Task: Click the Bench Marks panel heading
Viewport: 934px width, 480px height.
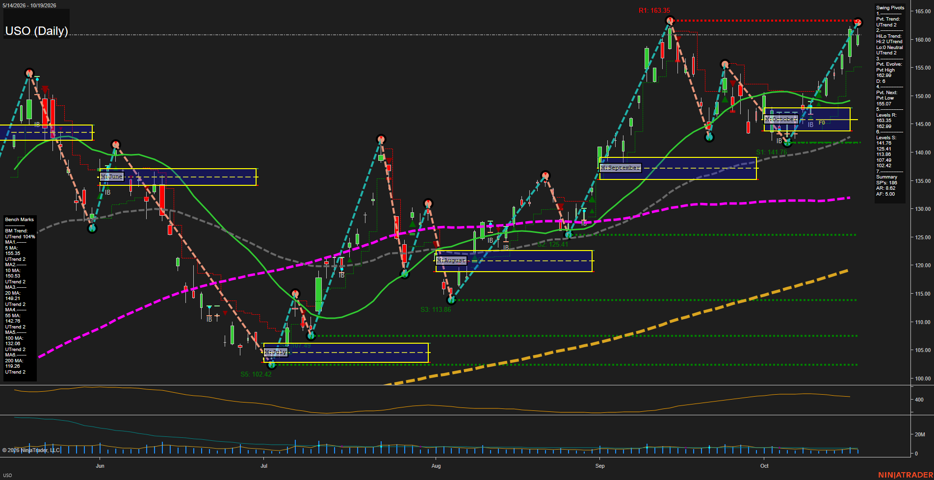Action: coord(20,220)
